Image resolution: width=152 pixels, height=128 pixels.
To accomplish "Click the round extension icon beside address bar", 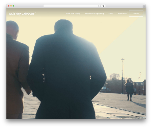I will pyautogui.click(x=103, y=6).
